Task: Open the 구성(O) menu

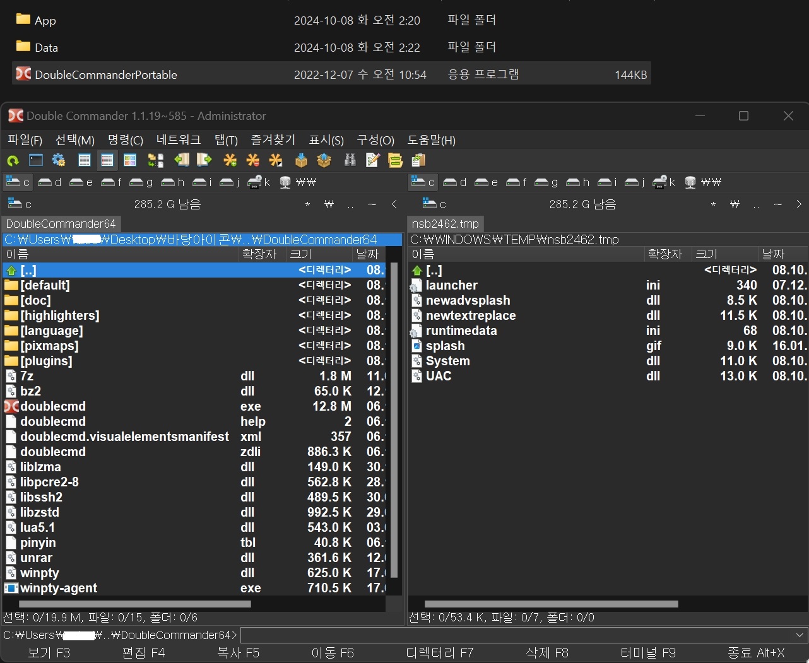Action: (x=375, y=140)
